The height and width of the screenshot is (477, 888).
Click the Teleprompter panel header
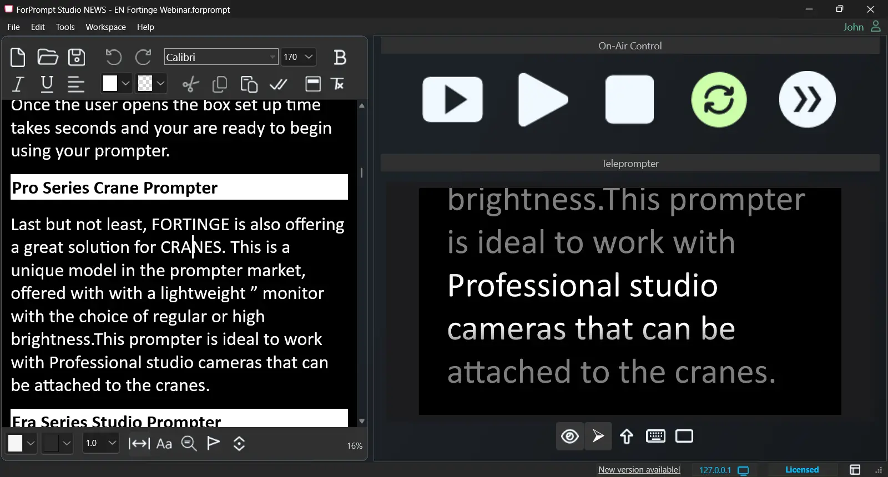(630, 164)
